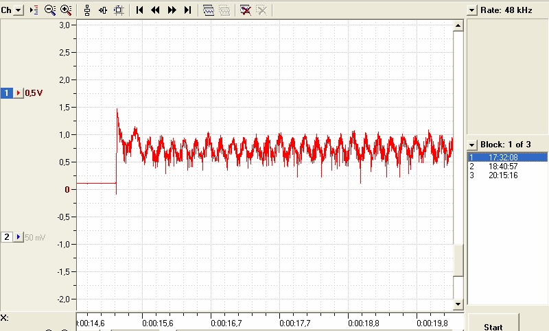The image size is (549, 331).
Task: Step back with the rewind button
Action: pyautogui.click(x=155, y=10)
